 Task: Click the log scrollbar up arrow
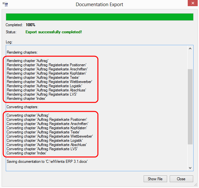(190, 48)
